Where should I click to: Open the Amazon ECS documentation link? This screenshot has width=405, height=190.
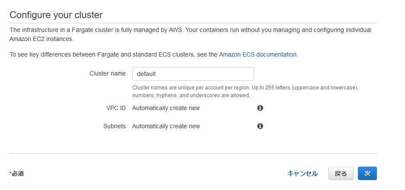[258, 54]
